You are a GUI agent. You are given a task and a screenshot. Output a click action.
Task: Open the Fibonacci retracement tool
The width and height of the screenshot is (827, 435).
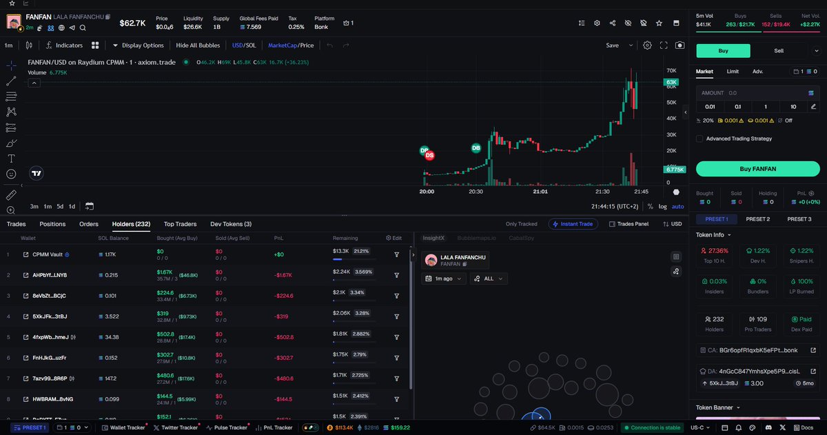tap(12, 96)
